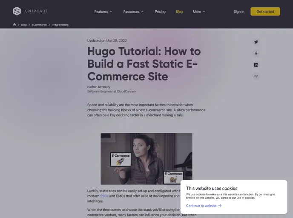Click the arrow icon beside Continue to website
Viewport: 293px width, 218px height.
click(x=220, y=206)
